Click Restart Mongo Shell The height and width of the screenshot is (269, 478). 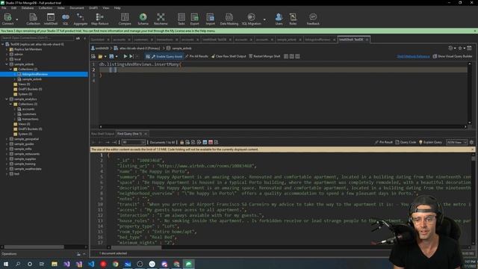click(x=264, y=57)
